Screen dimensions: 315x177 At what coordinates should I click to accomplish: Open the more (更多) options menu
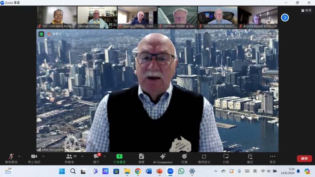pos(273,158)
